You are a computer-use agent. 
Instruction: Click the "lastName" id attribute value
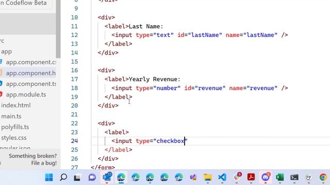(x=205, y=35)
